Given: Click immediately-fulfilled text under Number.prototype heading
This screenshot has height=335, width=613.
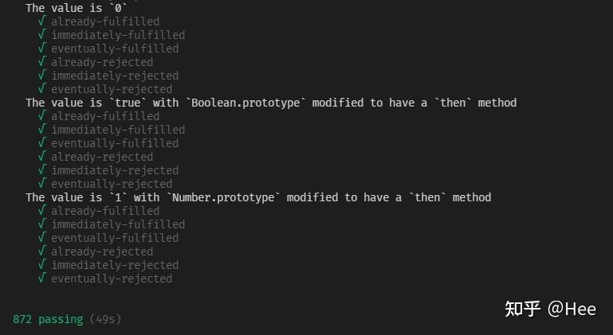Looking at the screenshot, I should click(118, 224).
